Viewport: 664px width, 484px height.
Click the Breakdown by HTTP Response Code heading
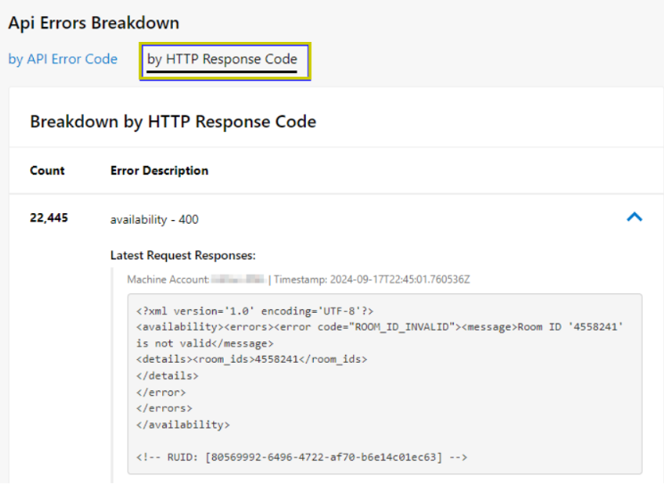pos(173,121)
